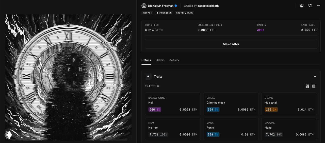Open the Activity tab

click(174, 60)
